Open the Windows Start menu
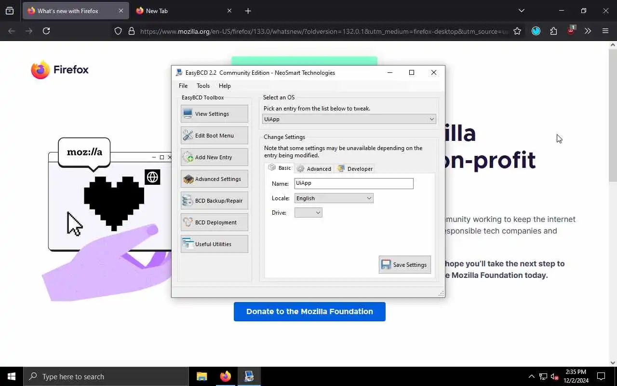The image size is (617, 386). [x=12, y=376]
